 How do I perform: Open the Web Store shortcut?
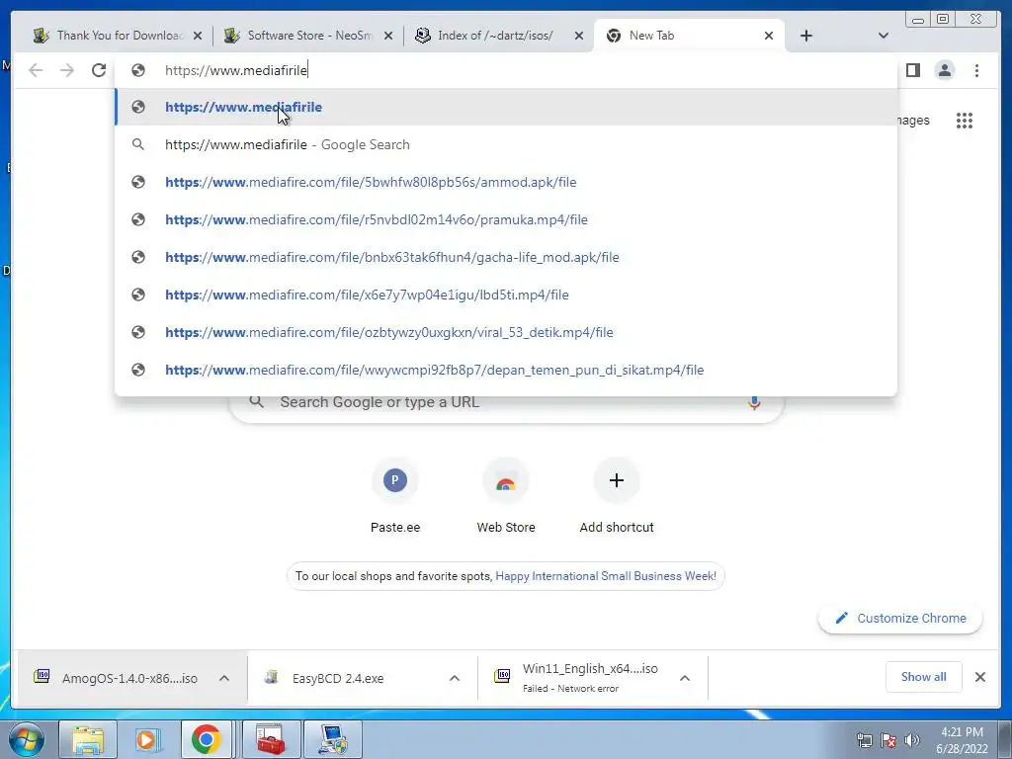click(x=506, y=497)
